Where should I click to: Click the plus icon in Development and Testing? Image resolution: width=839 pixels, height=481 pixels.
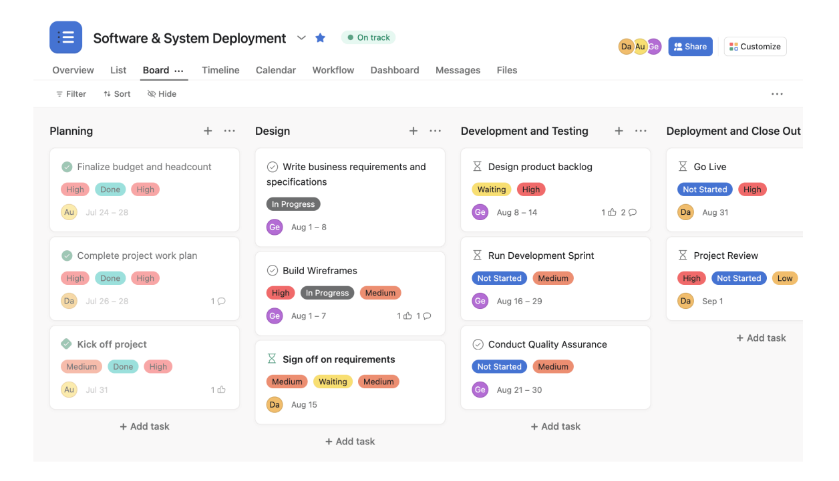[x=619, y=131]
